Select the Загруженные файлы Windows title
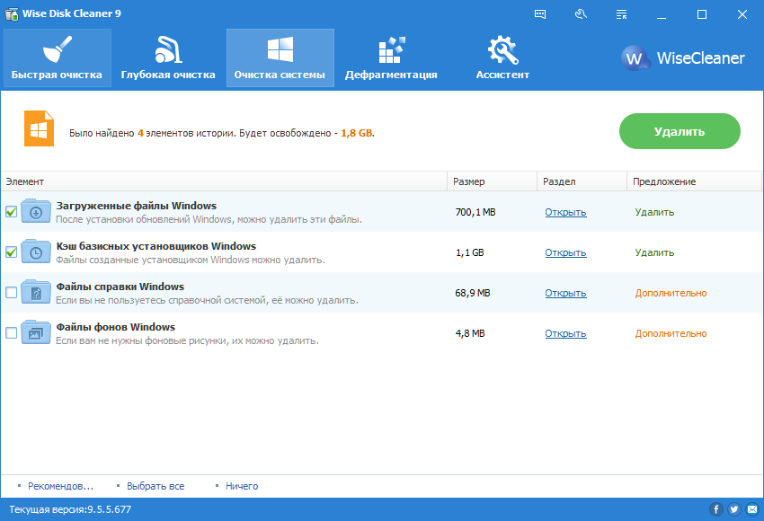Image resolution: width=764 pixels, height=521 pixels. pyautogui.click(x=137, y=206)
